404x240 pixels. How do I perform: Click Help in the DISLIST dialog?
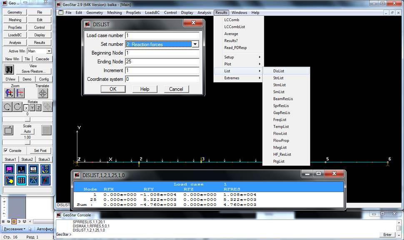point(145,89)
